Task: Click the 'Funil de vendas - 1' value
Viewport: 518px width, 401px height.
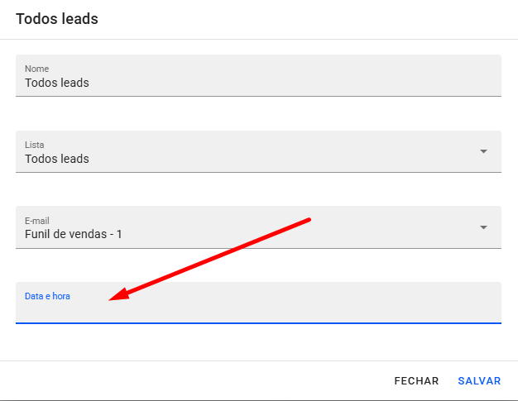Action: coord(74,234)
